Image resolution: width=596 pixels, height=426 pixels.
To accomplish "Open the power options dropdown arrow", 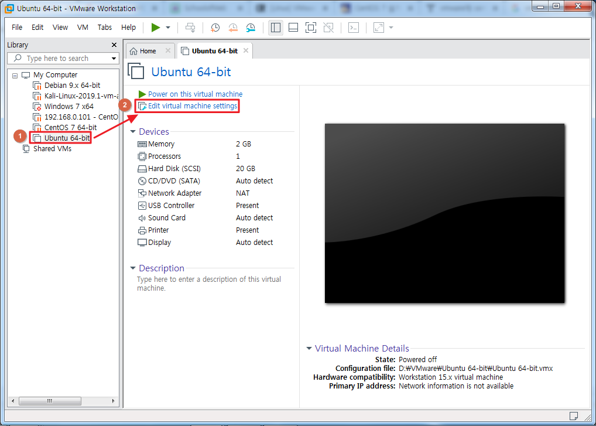I will 168,28.
